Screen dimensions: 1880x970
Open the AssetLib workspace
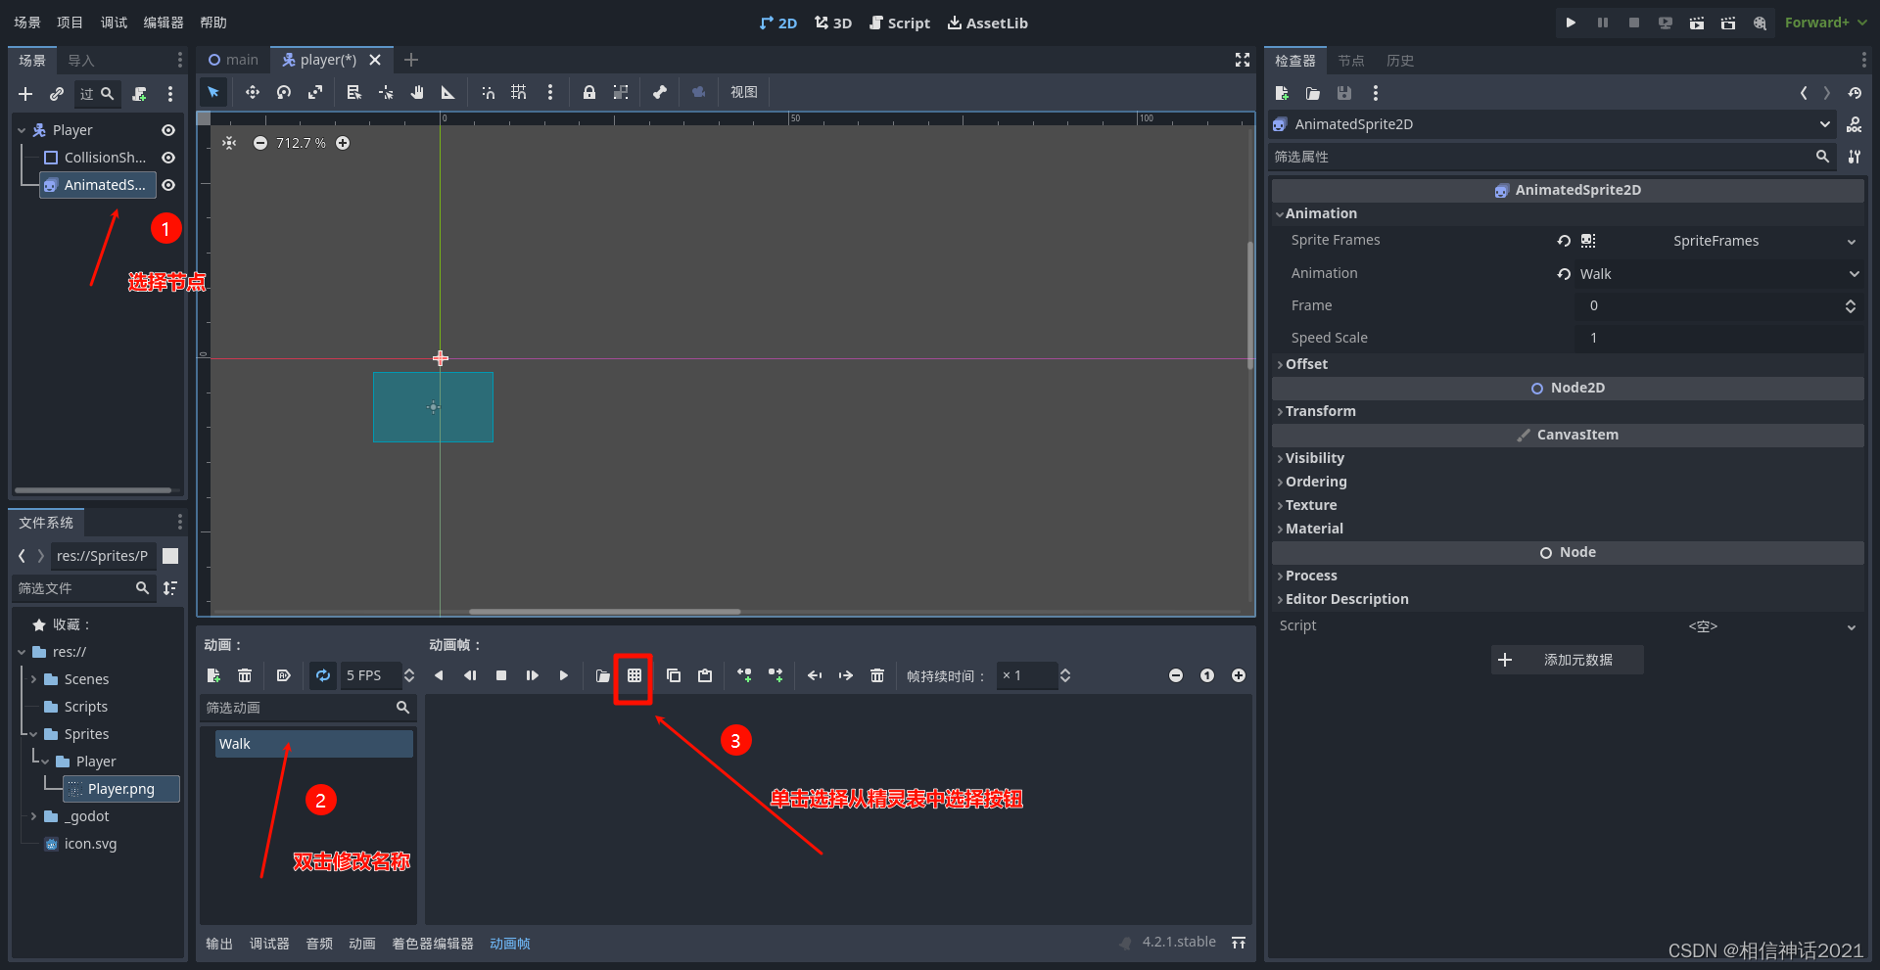tap(987, 23)
